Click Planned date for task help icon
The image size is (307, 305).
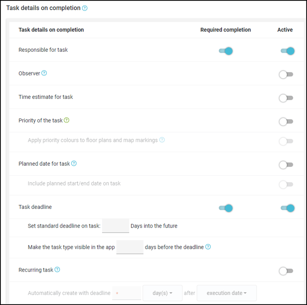pyautogui.click(x=74, y=163)
